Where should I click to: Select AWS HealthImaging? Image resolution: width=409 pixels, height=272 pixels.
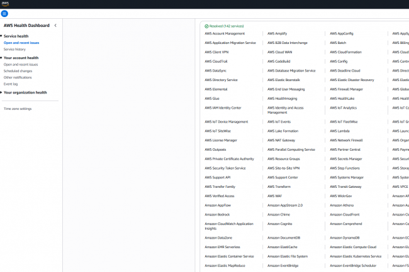pos(283,99)
